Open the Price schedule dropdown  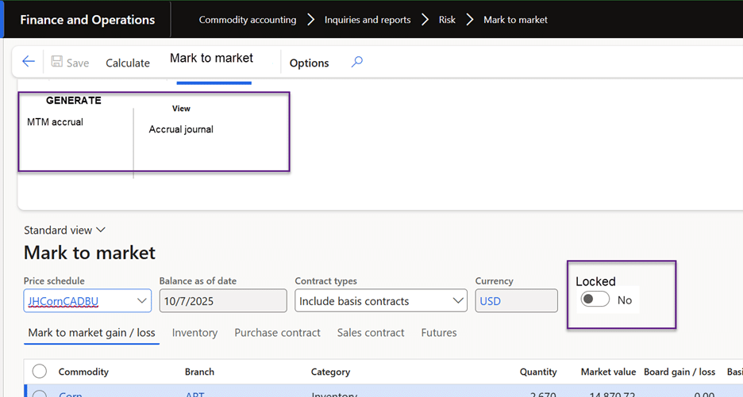coord(142,301)
